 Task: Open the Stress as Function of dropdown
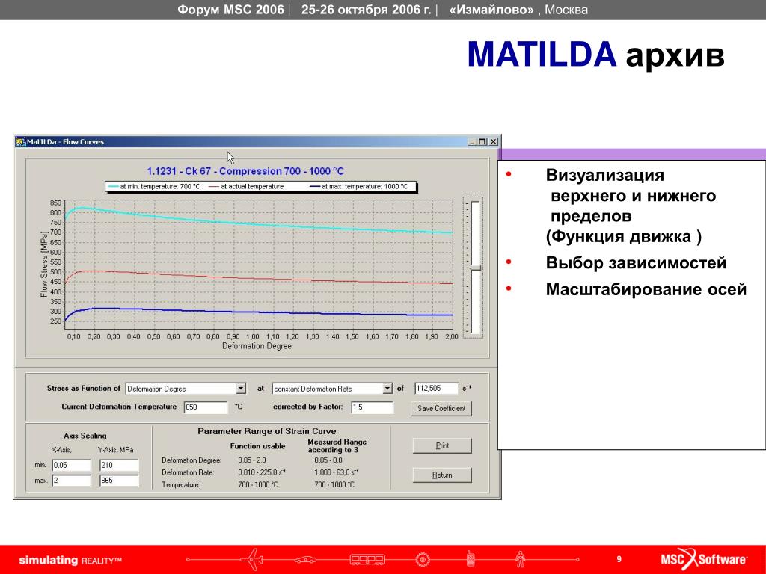(x=241, y=389)
